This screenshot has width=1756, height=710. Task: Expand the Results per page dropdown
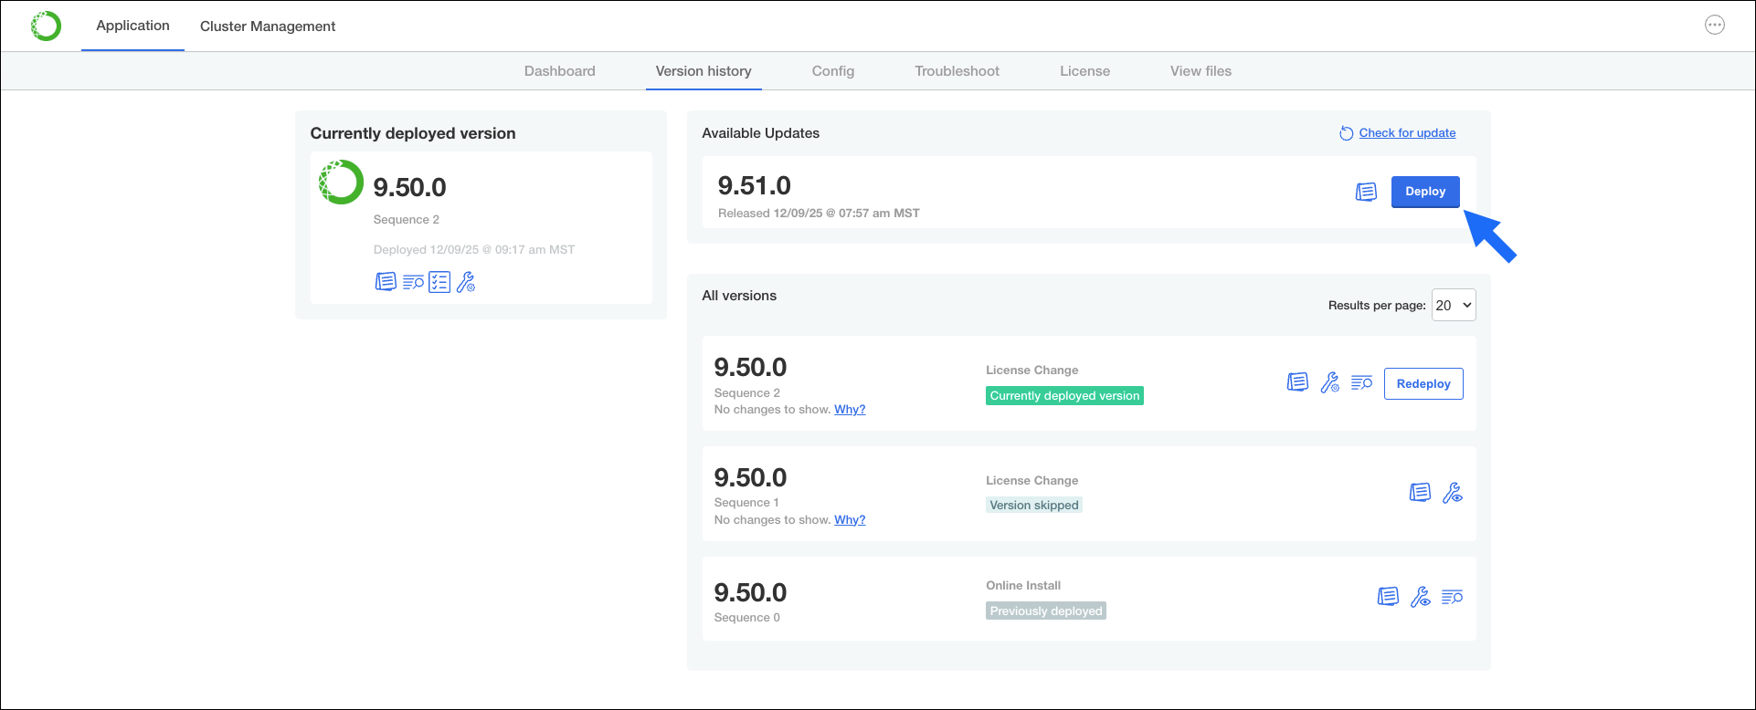point(1454,305)
